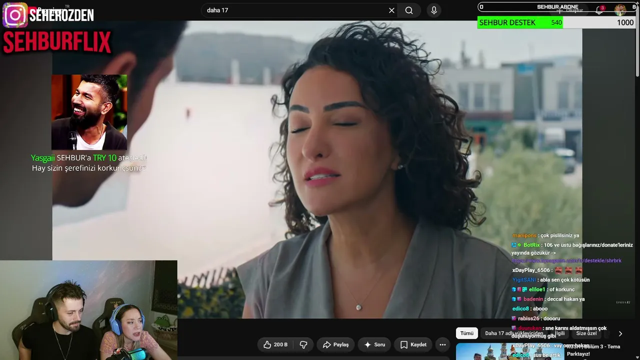This screenshot has width=640, height=360.
Task: Dislike the video with thumbs down
Action: [303, 344]
